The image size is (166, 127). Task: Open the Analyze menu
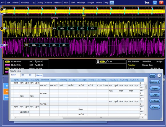(x=90, y=2)
